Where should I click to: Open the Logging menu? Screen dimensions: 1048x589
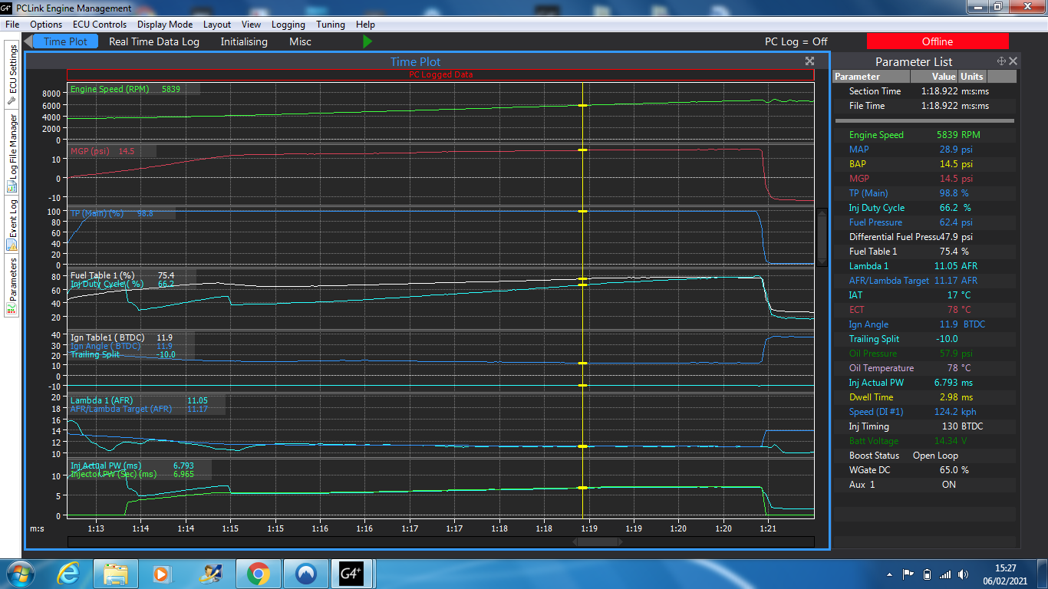click(x=288, y=25)
